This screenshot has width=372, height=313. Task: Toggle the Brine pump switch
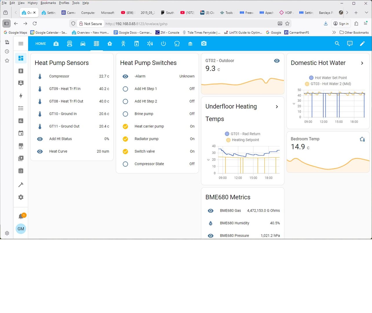pyautogui.click(x=125, y=114)
